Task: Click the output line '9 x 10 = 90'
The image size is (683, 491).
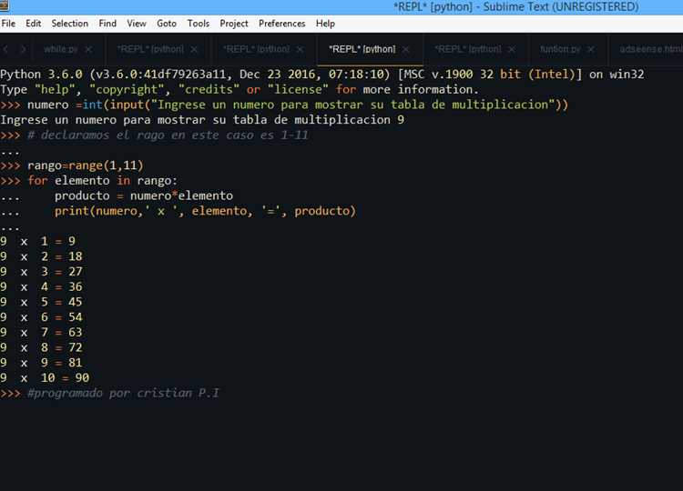Action: click(45, 378)
